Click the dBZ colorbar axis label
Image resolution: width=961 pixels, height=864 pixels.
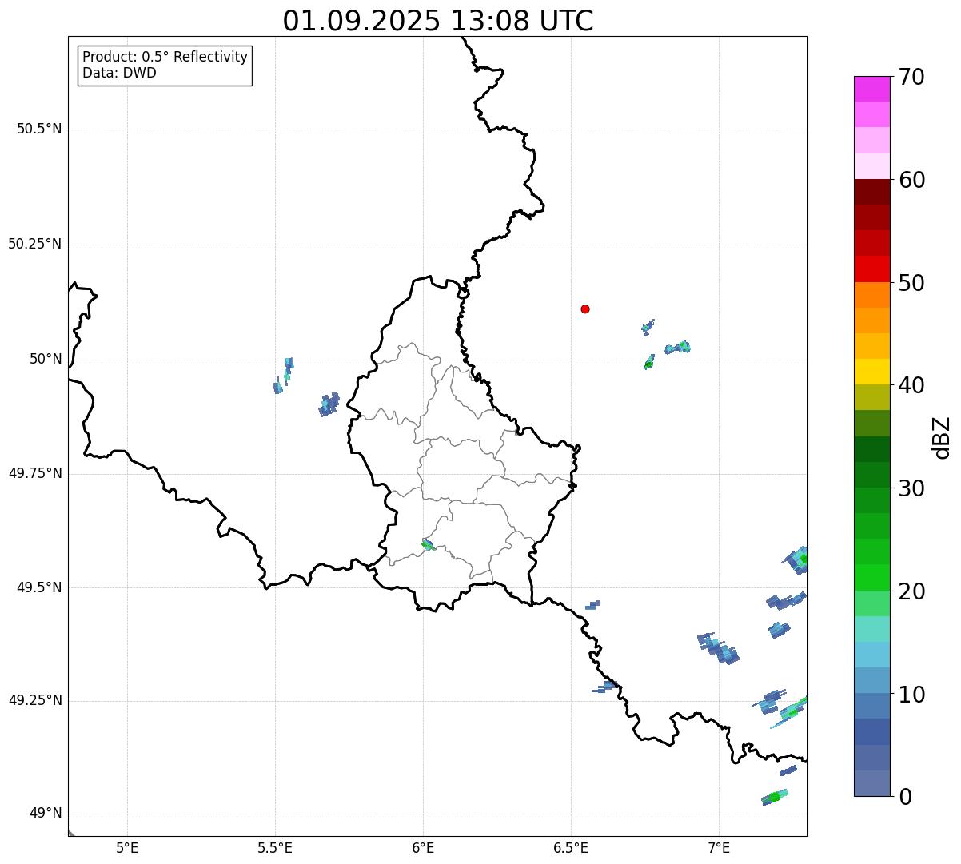[x=942, y=437]
